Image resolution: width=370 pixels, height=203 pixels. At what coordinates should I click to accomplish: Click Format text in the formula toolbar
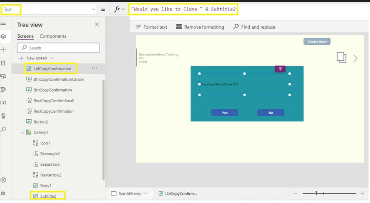(151, 27)
